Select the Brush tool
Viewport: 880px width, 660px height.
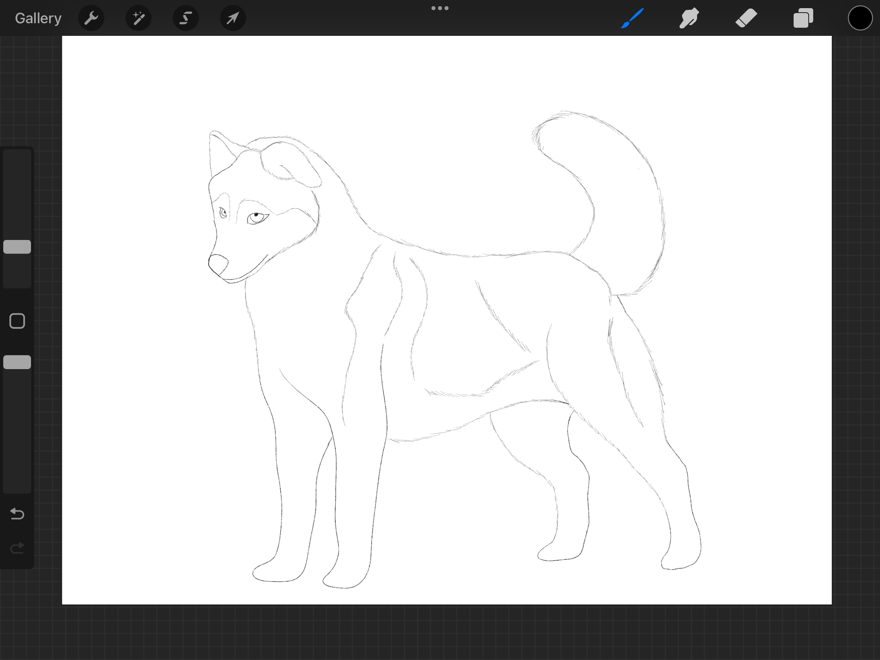pos(632,18)
